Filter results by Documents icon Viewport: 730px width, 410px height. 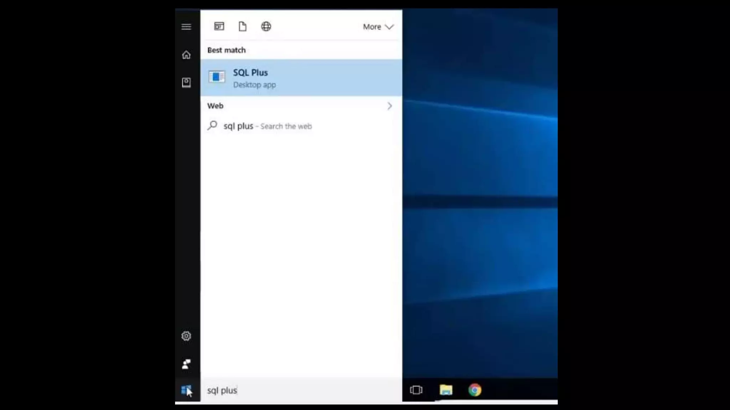point(242,26)
